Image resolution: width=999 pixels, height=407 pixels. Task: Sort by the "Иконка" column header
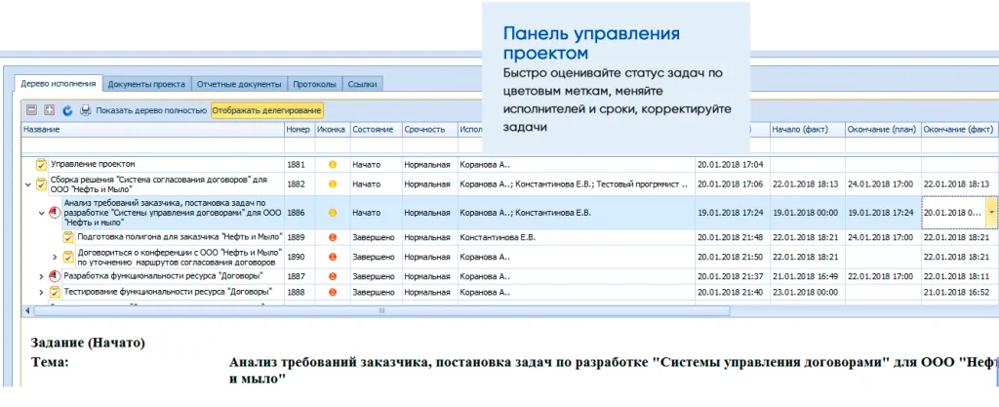click(x=333, y=129)
